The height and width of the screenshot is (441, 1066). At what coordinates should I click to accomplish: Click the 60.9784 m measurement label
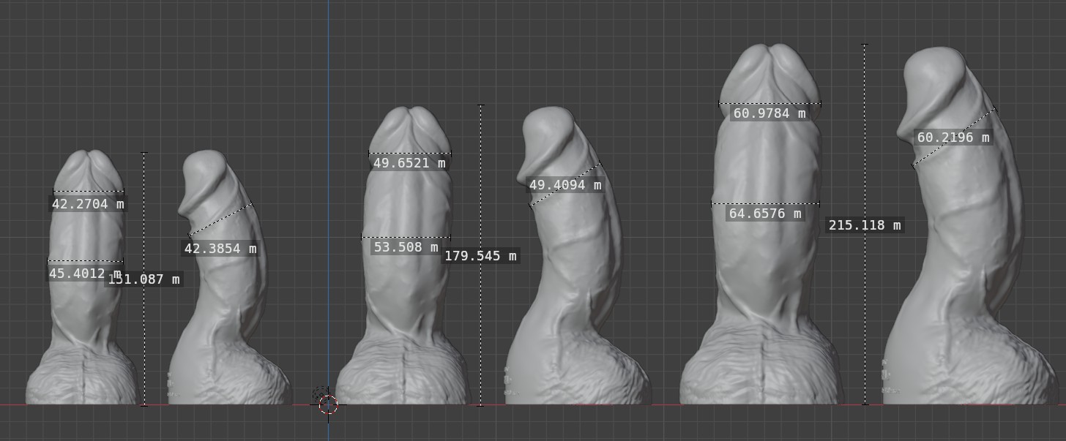coord(769,113)
